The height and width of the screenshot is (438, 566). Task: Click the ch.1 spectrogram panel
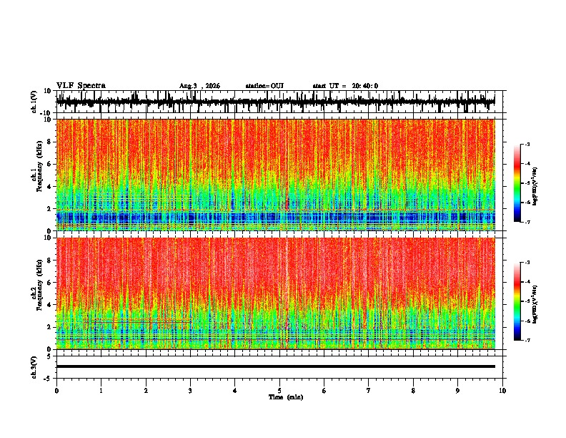pyautogui.click(x=276, y=175)
